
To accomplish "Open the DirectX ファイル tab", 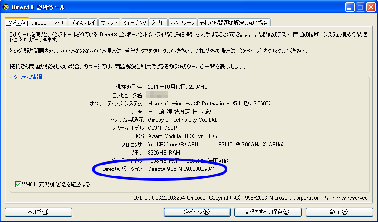I will (48, 23).
